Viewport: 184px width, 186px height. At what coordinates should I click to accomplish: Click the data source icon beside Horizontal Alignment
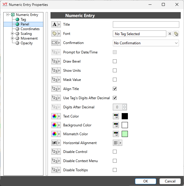(55, 143)
